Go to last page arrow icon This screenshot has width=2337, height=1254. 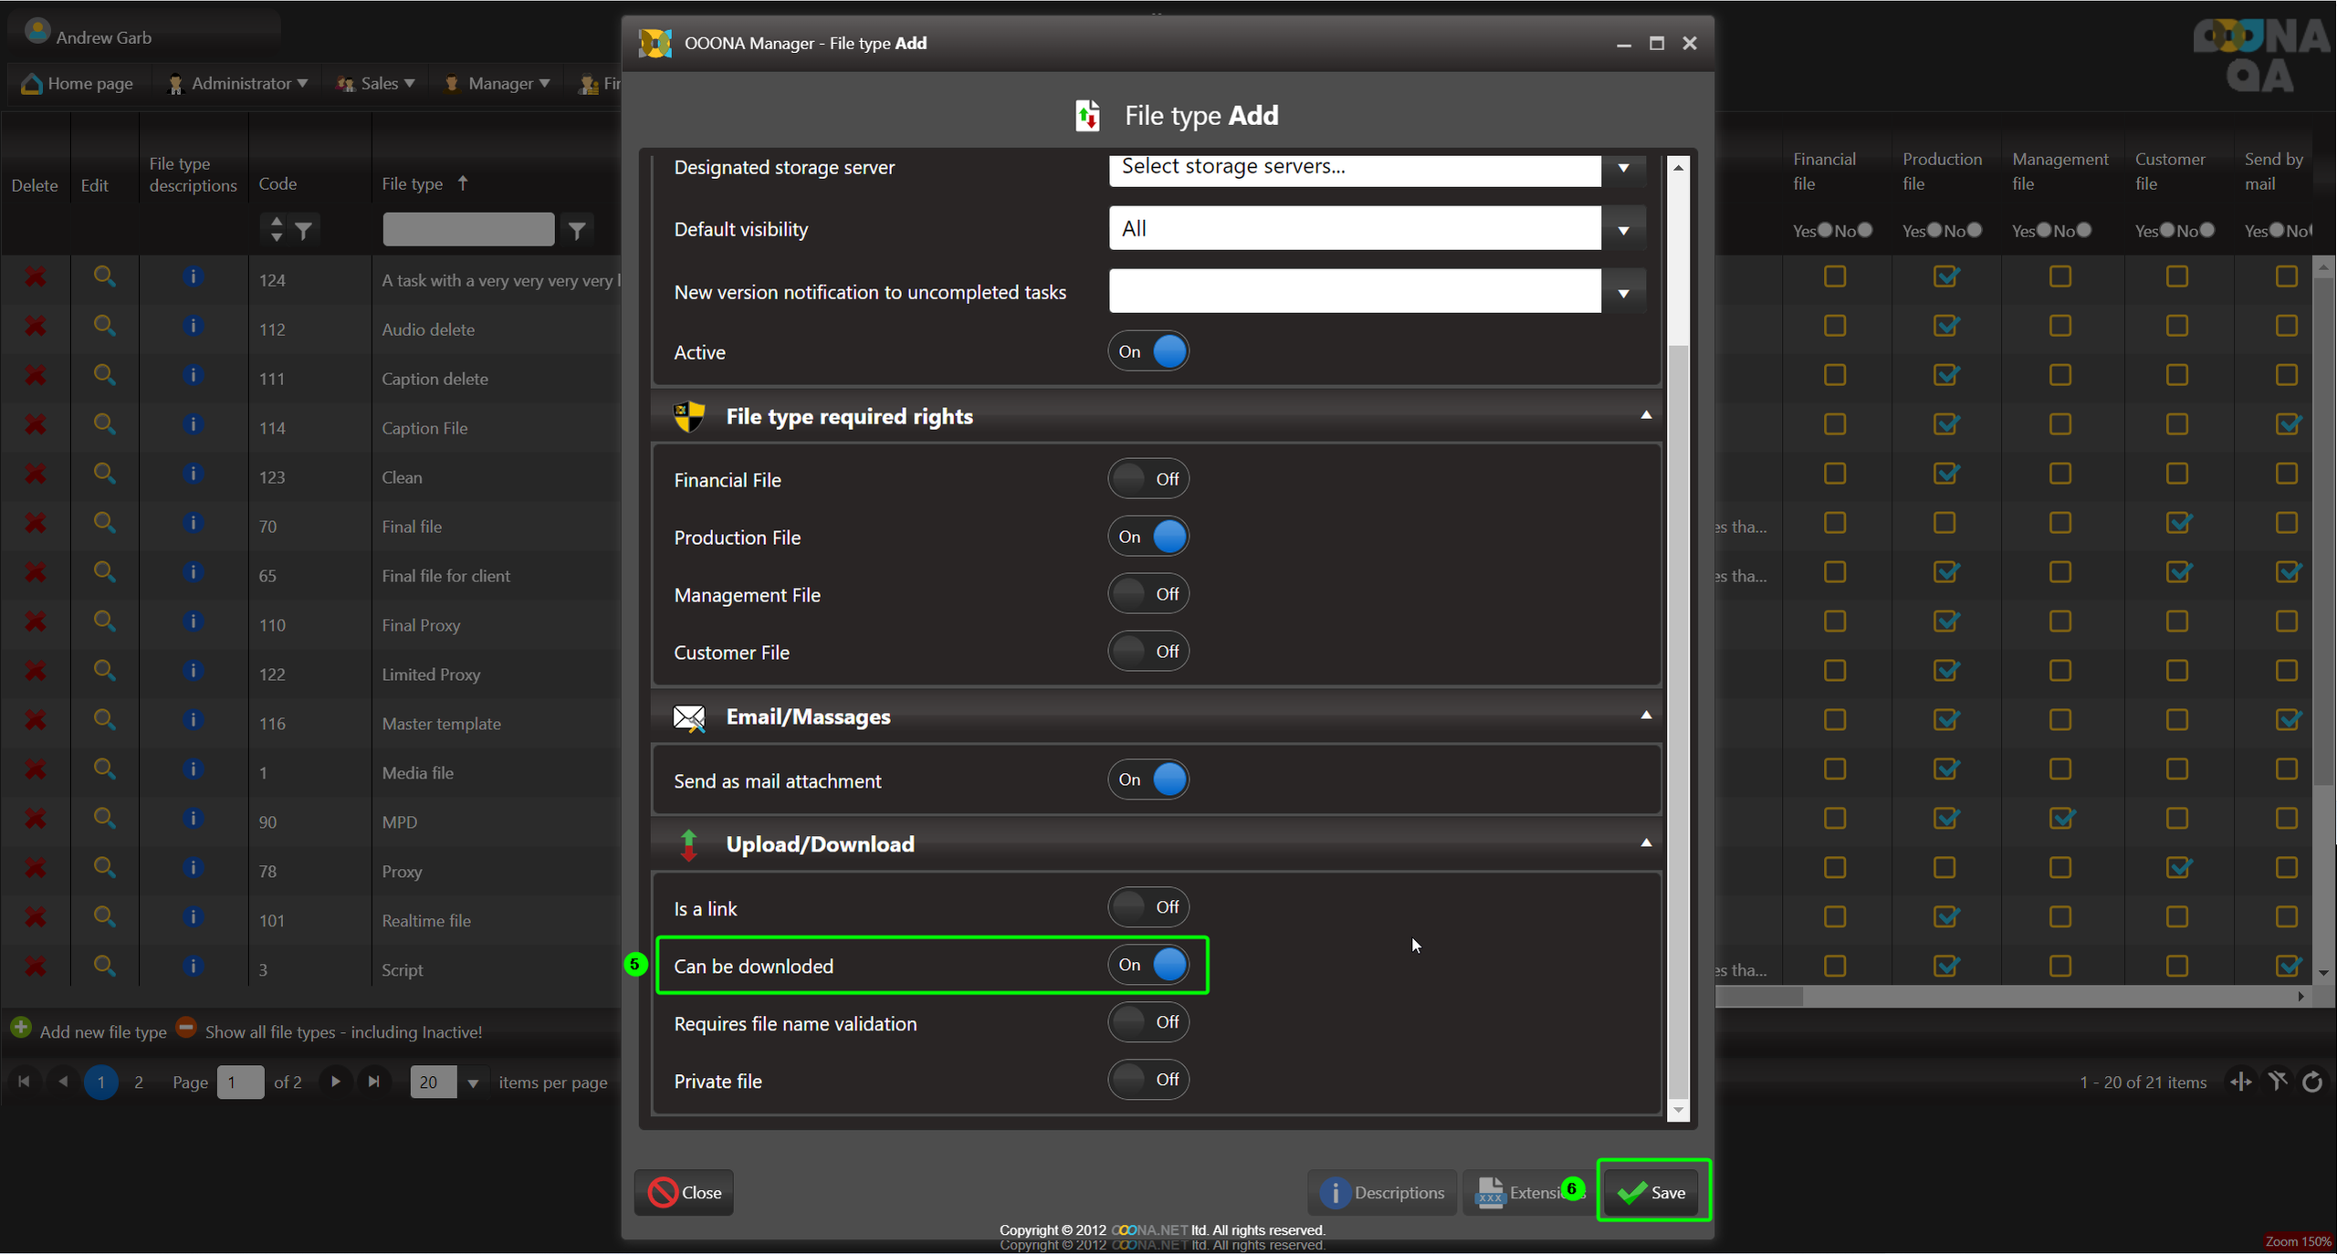373,1082
